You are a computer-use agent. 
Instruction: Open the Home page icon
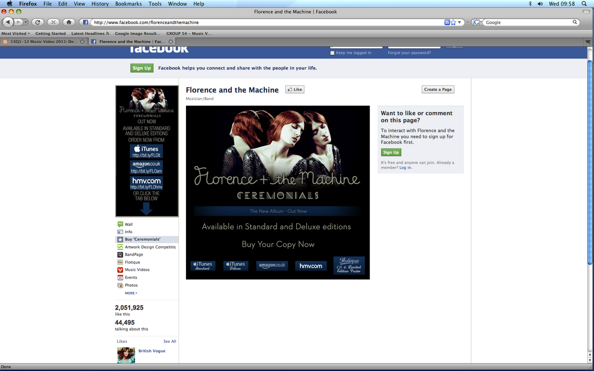(x=69, y=22)
